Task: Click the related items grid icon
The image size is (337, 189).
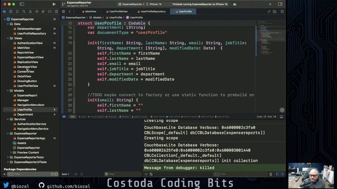Action: click(x=63, y=12)
